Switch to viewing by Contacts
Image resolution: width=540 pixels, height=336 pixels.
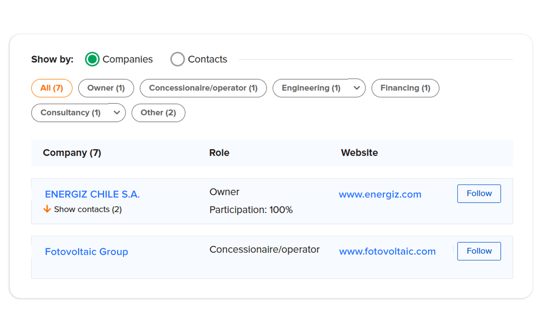(177, 59)
